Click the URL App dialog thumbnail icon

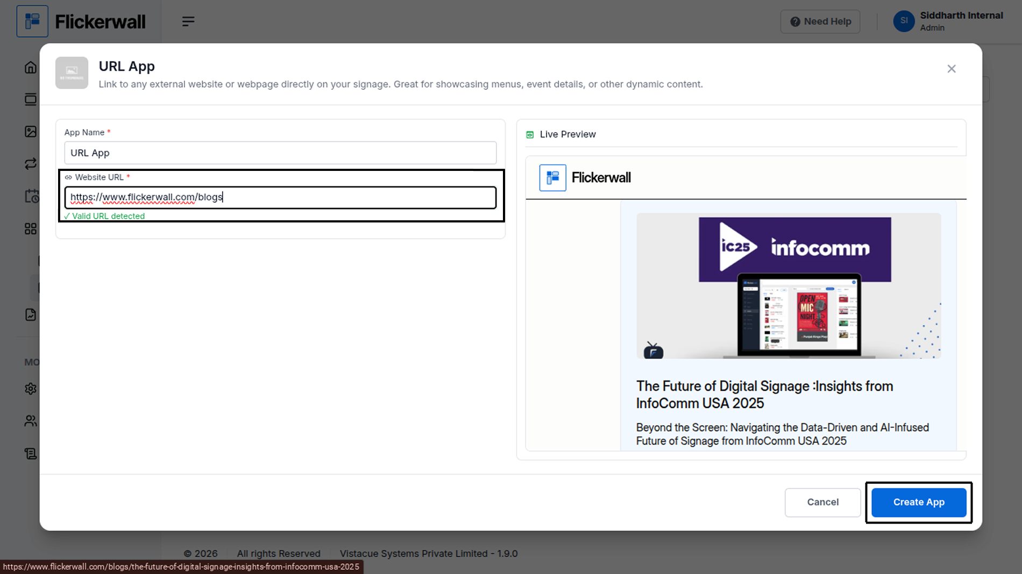tap(72, 73)
